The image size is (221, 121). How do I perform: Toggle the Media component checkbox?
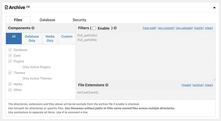tap(10, 84)
